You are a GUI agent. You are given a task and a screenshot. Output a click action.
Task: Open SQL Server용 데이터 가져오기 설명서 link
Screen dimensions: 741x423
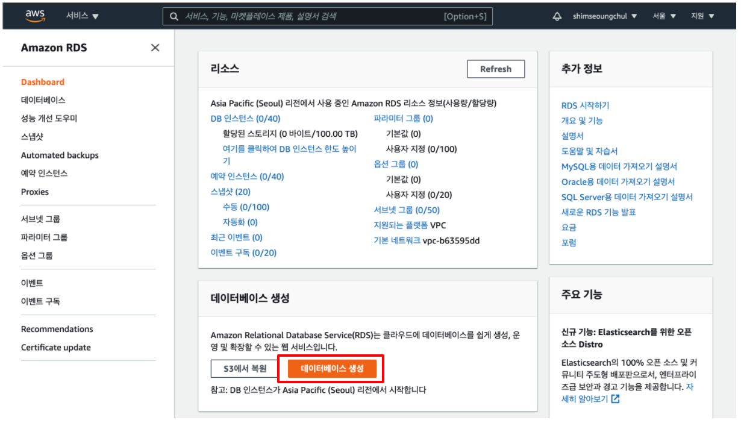click(627, 197)
